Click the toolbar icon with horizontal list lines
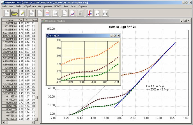Viewport: 193px width, 125px height. point(40,13)
